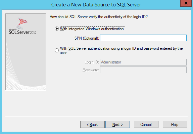Choose the SQL Server authentication radio button
This screenshot has width=193, height=134.
tap(57, 50)
